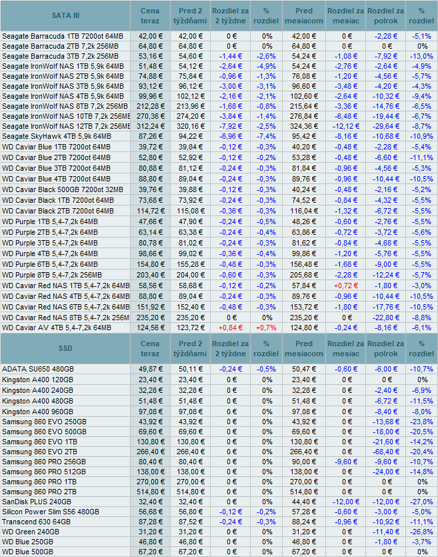This screenshot has width=438, height=557.
Task: Click the -6,96 € two-week difference
Action: (231, 136)
